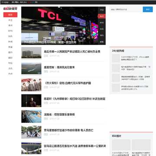Open 快讯 in the left sidebar
This screenshot has width=156, height=156.
10,36
